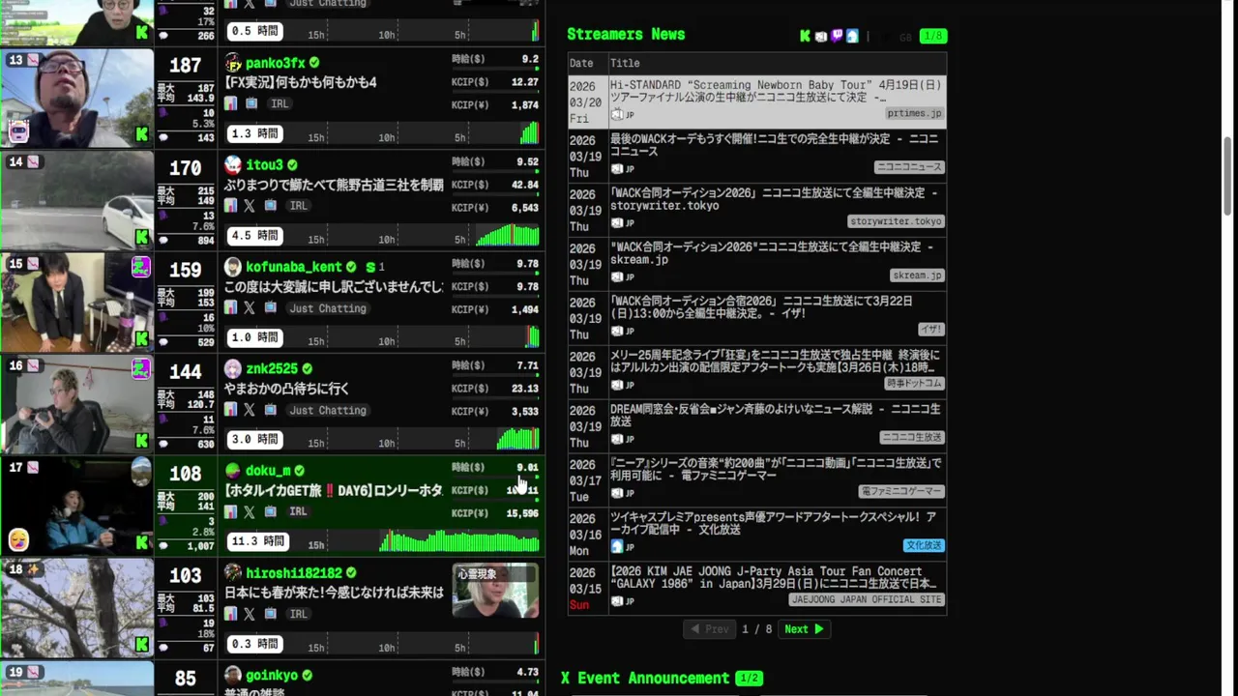Open the TV icon in znk2525 row
Image resolution: width=1238 pixels, height=696 pixels.
pyautogui.click(x=270, y=410)
